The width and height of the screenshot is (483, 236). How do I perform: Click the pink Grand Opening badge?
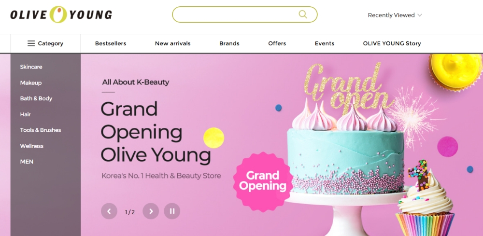263,181
